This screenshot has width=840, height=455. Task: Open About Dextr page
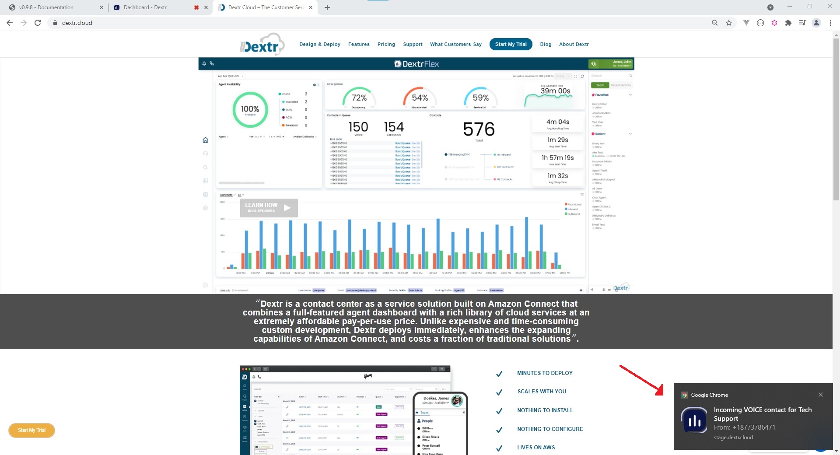574,44
